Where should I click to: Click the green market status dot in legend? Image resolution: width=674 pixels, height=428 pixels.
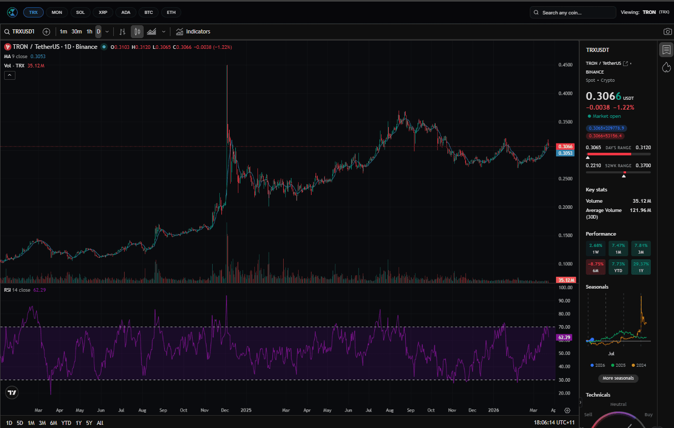104,47
